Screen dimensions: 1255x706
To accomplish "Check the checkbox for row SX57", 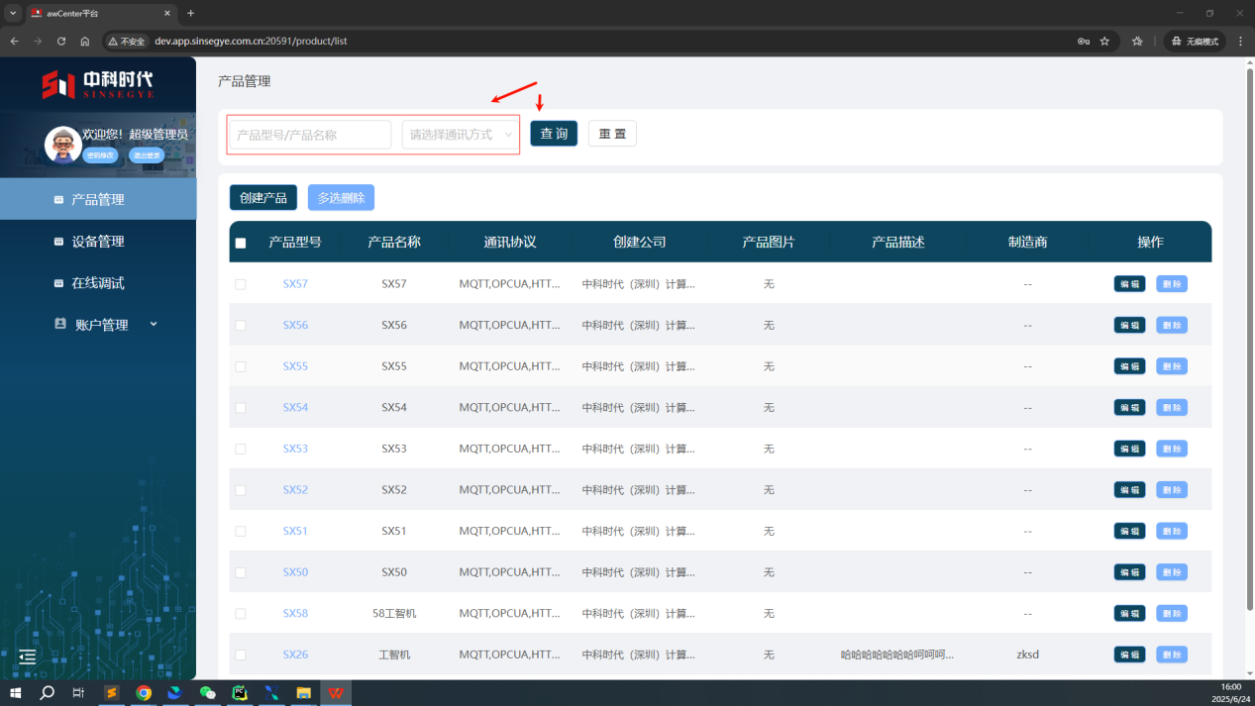I will pos(241,284).
